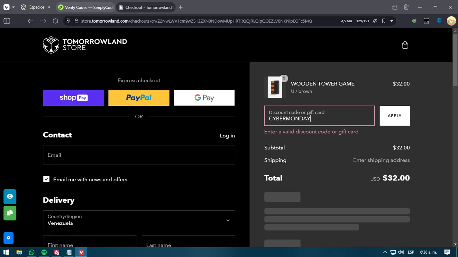Click the First name field
The image size is (458, 257).
[x=89, y=241]
